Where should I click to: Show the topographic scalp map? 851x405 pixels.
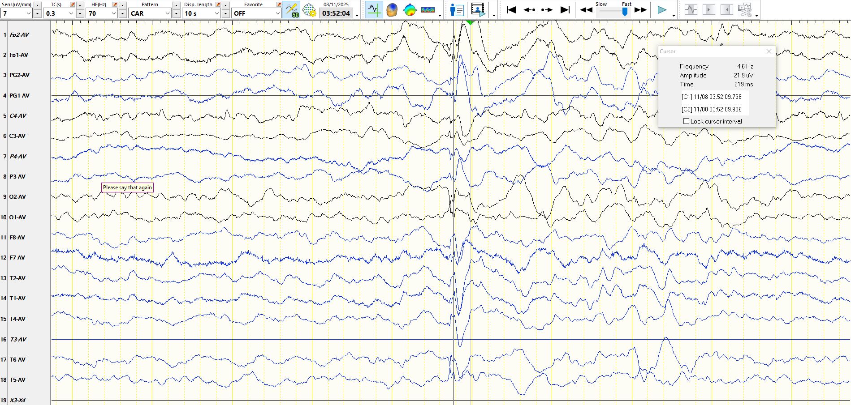pyautogui.click(x=410, y=10)
